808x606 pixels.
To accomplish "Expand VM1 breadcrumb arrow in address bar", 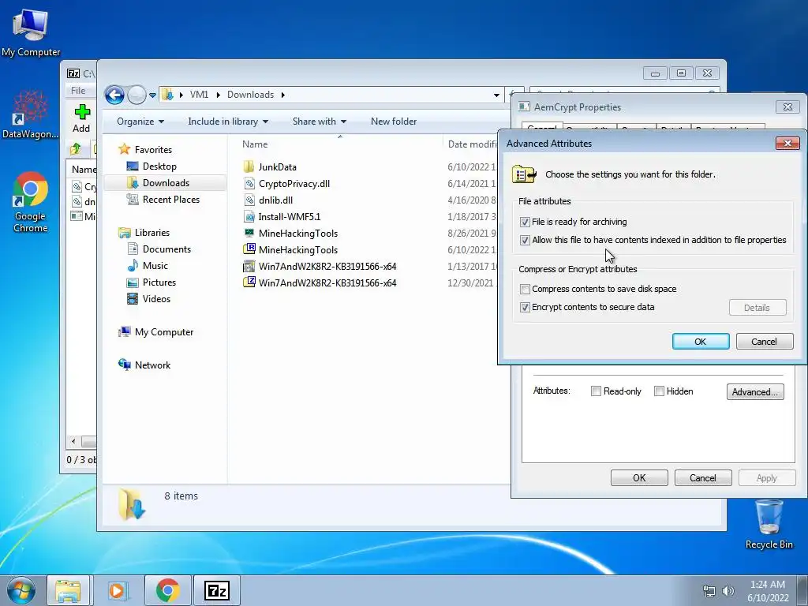I will [218, 95].
